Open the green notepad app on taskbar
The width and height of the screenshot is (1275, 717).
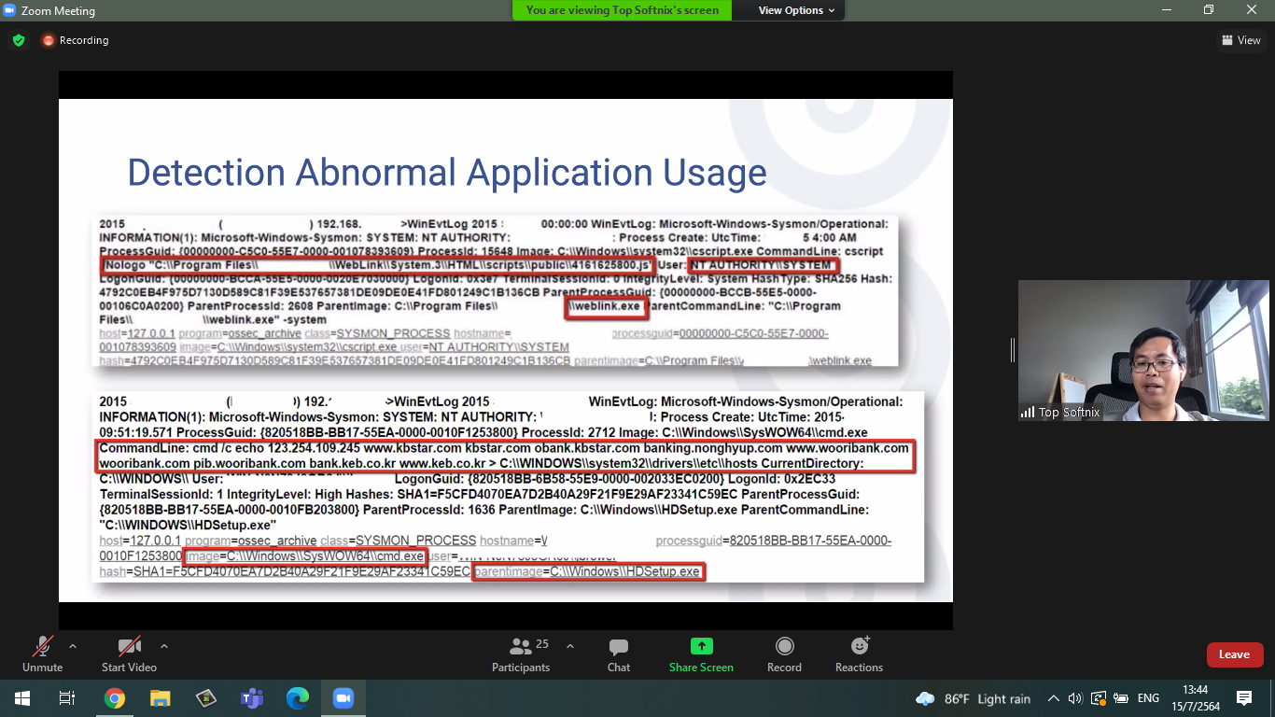pyautogui.click(x=206, y=698)
